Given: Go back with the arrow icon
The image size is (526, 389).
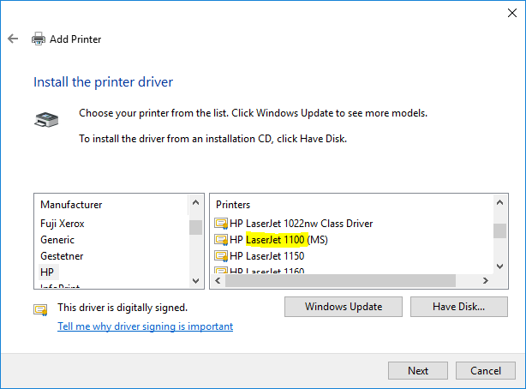Looking at the screenshot, I should click(x=13, y=39).
